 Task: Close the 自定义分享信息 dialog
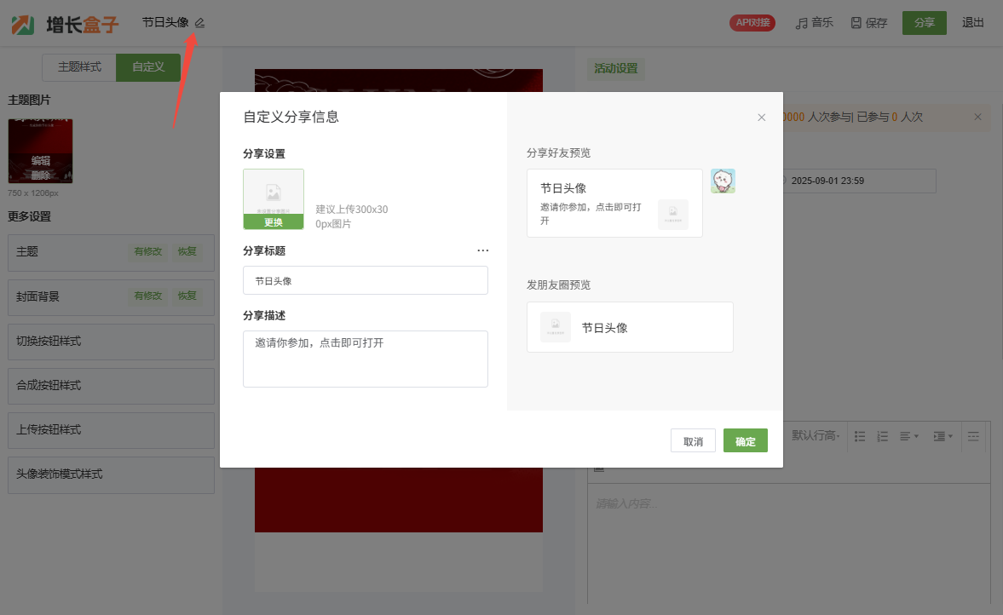762,118
